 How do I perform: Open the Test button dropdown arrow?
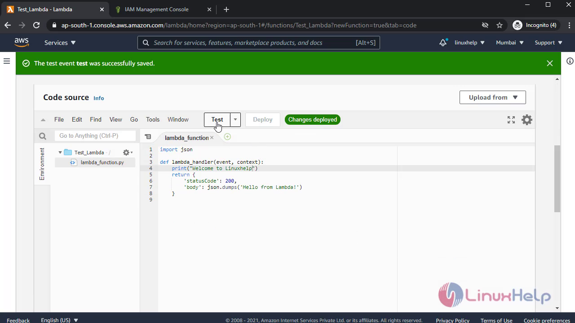tap(235, 120)
